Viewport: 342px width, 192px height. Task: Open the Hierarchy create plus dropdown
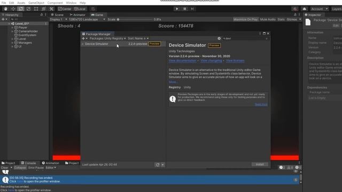[x=4, y=19]
